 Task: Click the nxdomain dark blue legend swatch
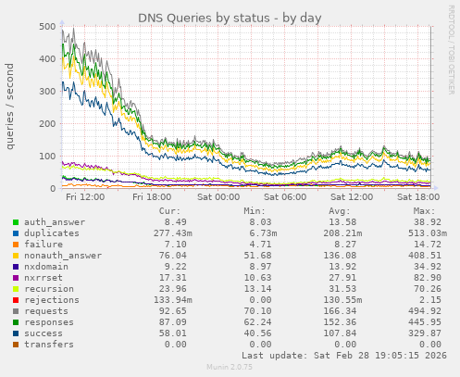(16, 267)
